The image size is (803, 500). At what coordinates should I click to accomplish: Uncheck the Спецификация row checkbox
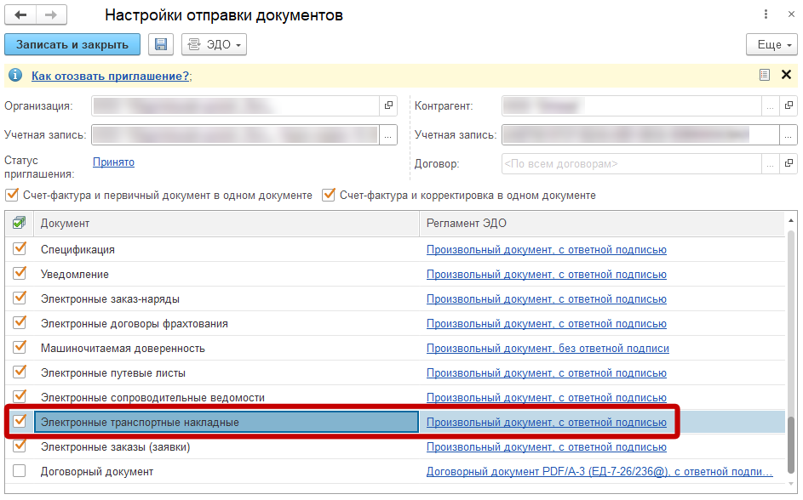coord(20,248)
